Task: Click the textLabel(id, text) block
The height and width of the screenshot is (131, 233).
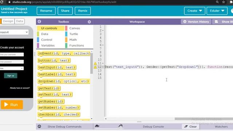Action: click(57, 74)
